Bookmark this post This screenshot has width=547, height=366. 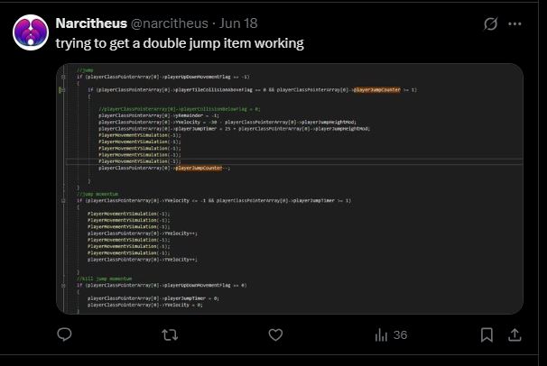click(487, 334)
